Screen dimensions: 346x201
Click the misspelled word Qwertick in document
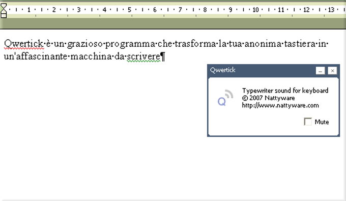pyautogui.click(x=23, y=44)
